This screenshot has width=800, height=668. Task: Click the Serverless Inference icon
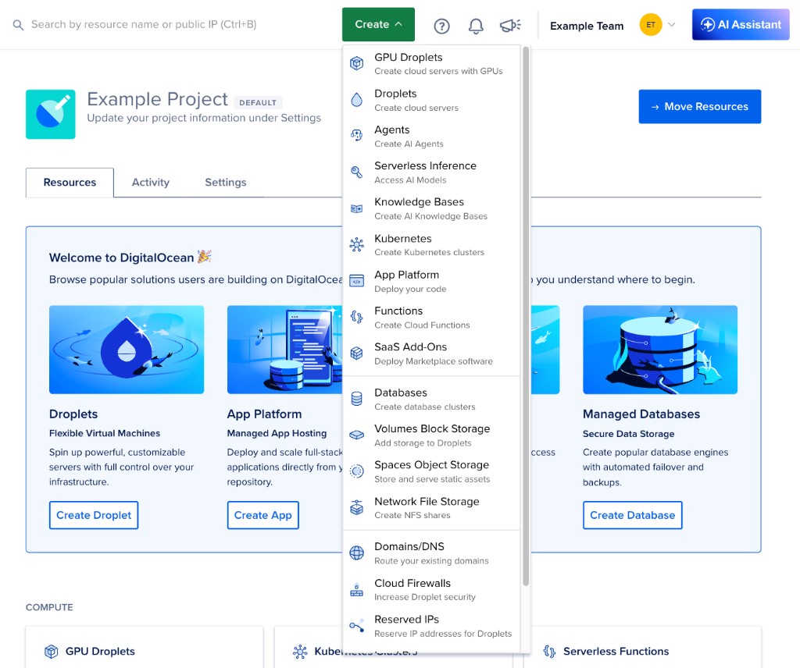coord(357,172)
